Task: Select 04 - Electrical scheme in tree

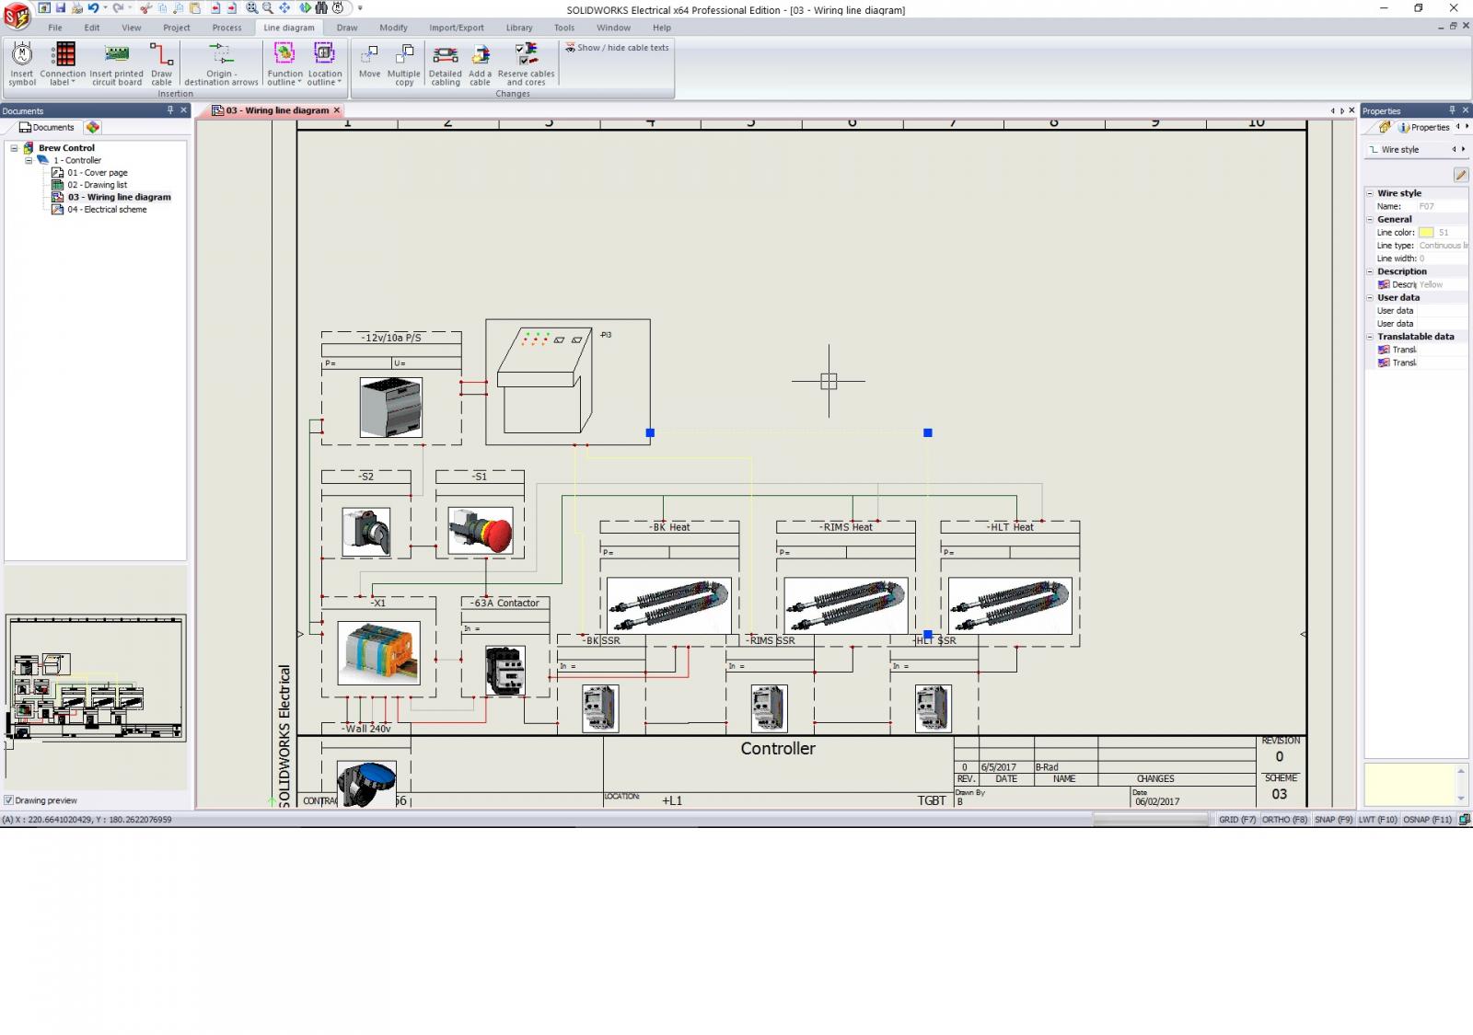Action: point(107,210)
